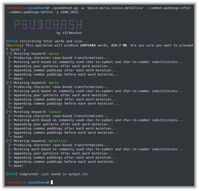199x191 pixels.
Task: Click 'Appending common paddings after' under david
Action: pos(65,70)
